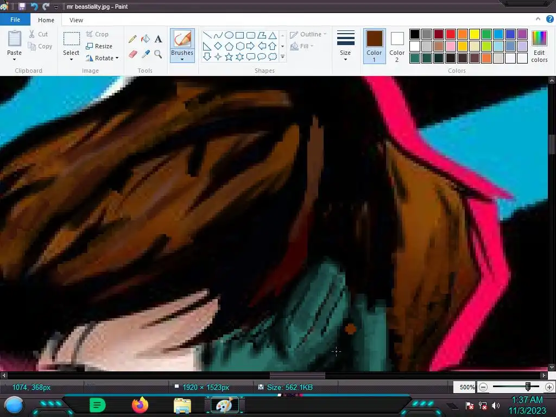Select the Color picker eyedropper tool
556x417 pixels.
click(x=146, y=54)
